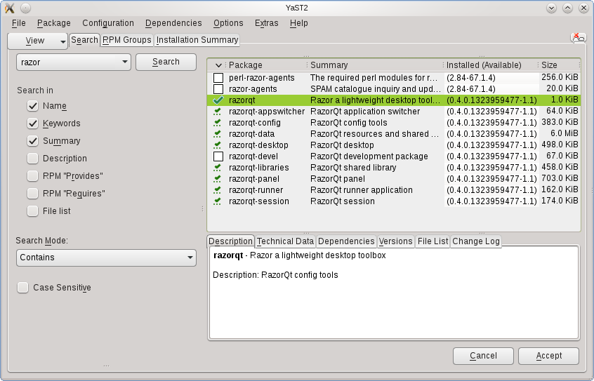Click the auto-install status icon for razorqt-panel

pos(218,179)
